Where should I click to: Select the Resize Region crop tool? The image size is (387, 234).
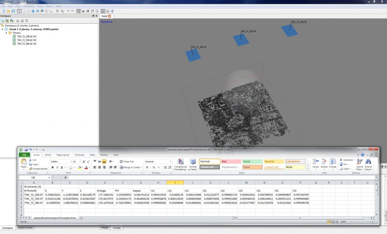62,11
